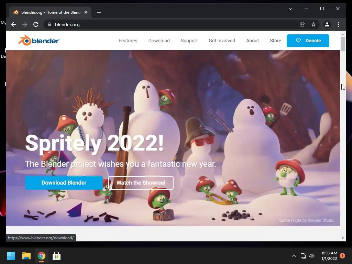Image resolution: width=352 pixels, height=264 pixels.
Task: Select the blender.org browser tab
Action: [50, 12]
